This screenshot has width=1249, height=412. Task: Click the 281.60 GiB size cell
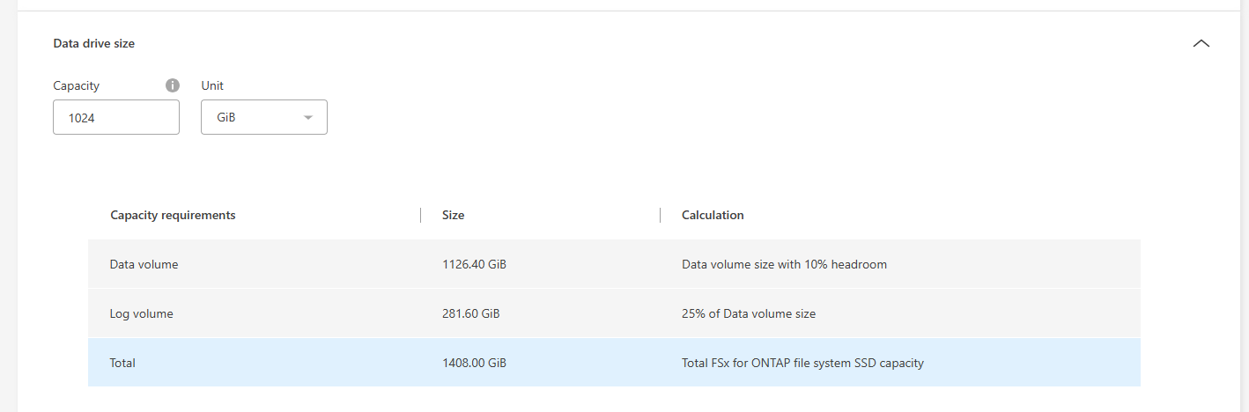coord(471,313)
